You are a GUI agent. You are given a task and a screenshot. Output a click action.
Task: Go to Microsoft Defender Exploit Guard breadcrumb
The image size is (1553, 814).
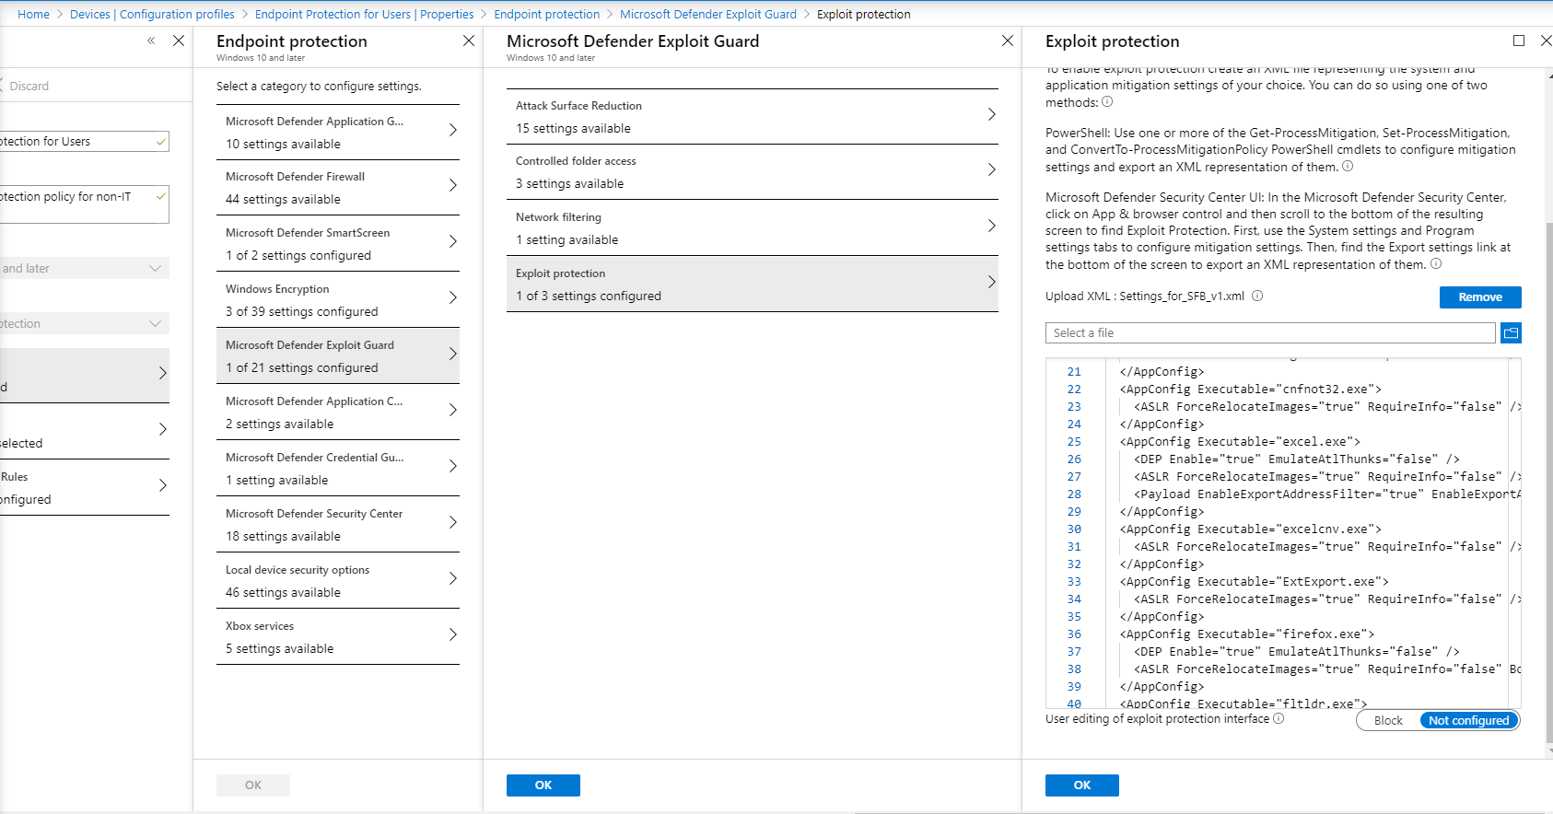(x=708, y=14)
